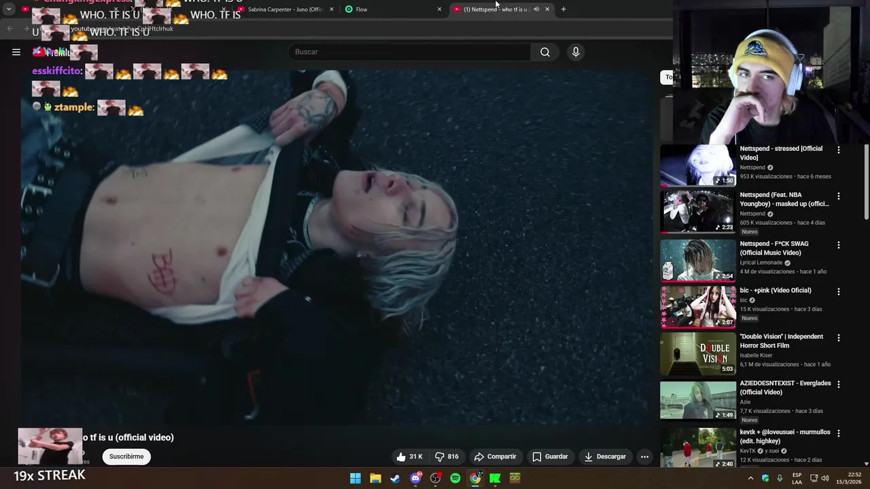
Task: Open Steam from the taskbar
Action: [x=395, y=478]
